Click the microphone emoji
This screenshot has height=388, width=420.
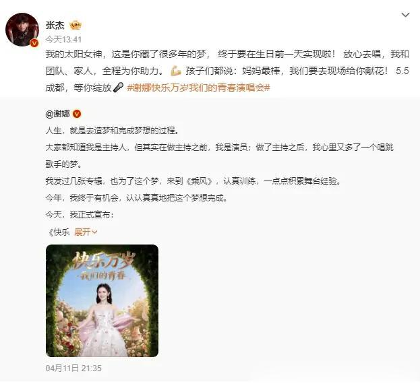pyautogui.click(x=118, y=88)
